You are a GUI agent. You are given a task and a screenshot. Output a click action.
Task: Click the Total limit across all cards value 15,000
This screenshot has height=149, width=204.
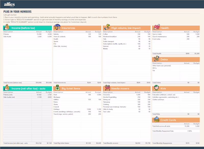click(x=187, y=126)
